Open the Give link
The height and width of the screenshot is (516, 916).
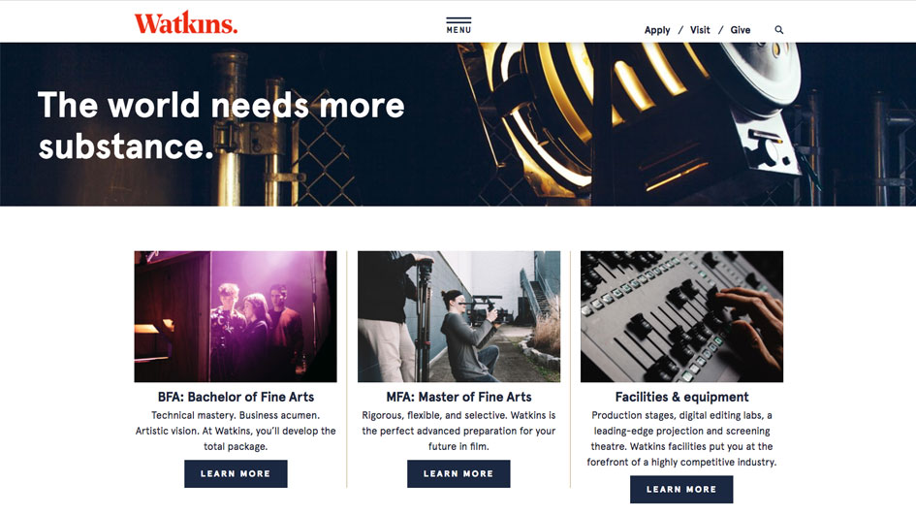pyautogui.click(x=741, y=30)
